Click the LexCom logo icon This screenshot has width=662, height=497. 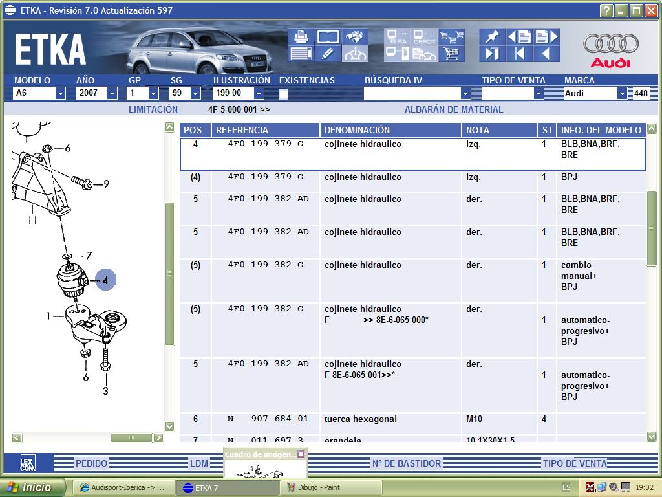(x=28, y=463)
